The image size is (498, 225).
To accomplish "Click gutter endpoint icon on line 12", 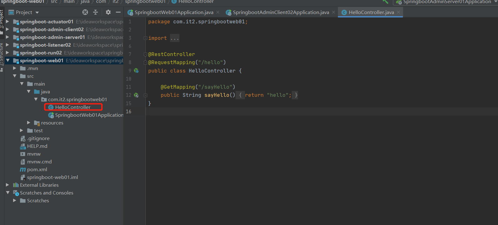I will pos(136,95).
